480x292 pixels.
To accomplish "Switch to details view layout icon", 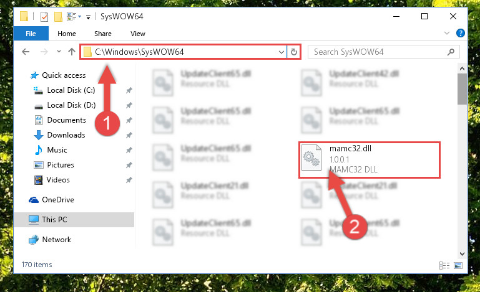I will (x=444, y=265).
